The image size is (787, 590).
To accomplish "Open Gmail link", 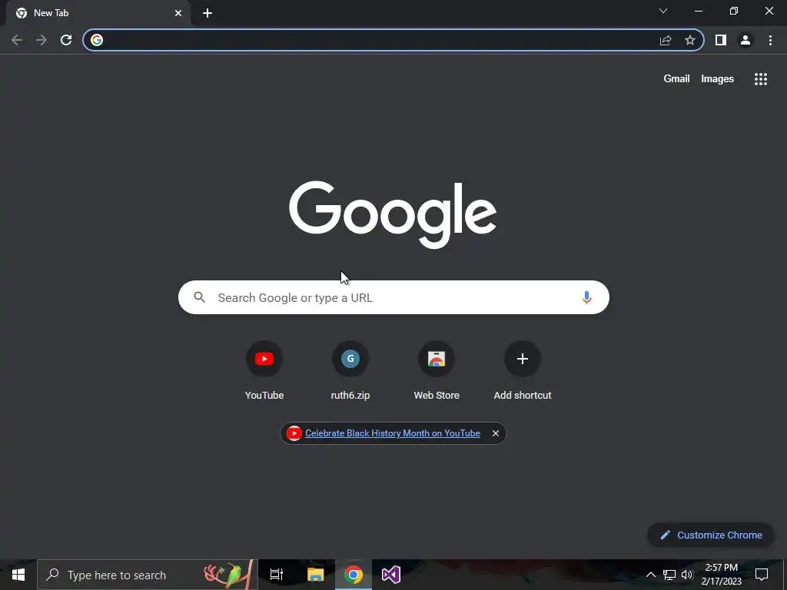I will click(676, 79).
